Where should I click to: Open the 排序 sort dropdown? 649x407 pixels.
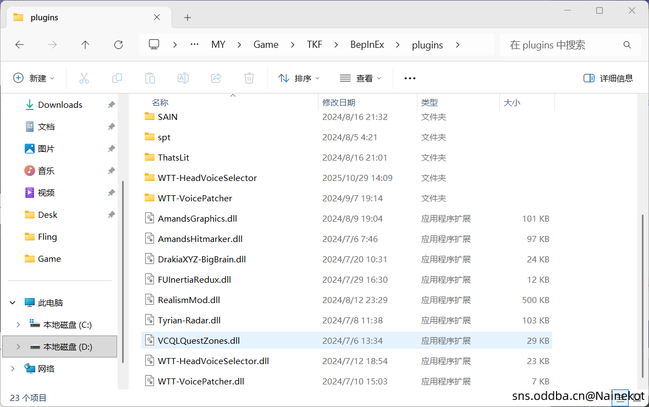coord(299,78)
